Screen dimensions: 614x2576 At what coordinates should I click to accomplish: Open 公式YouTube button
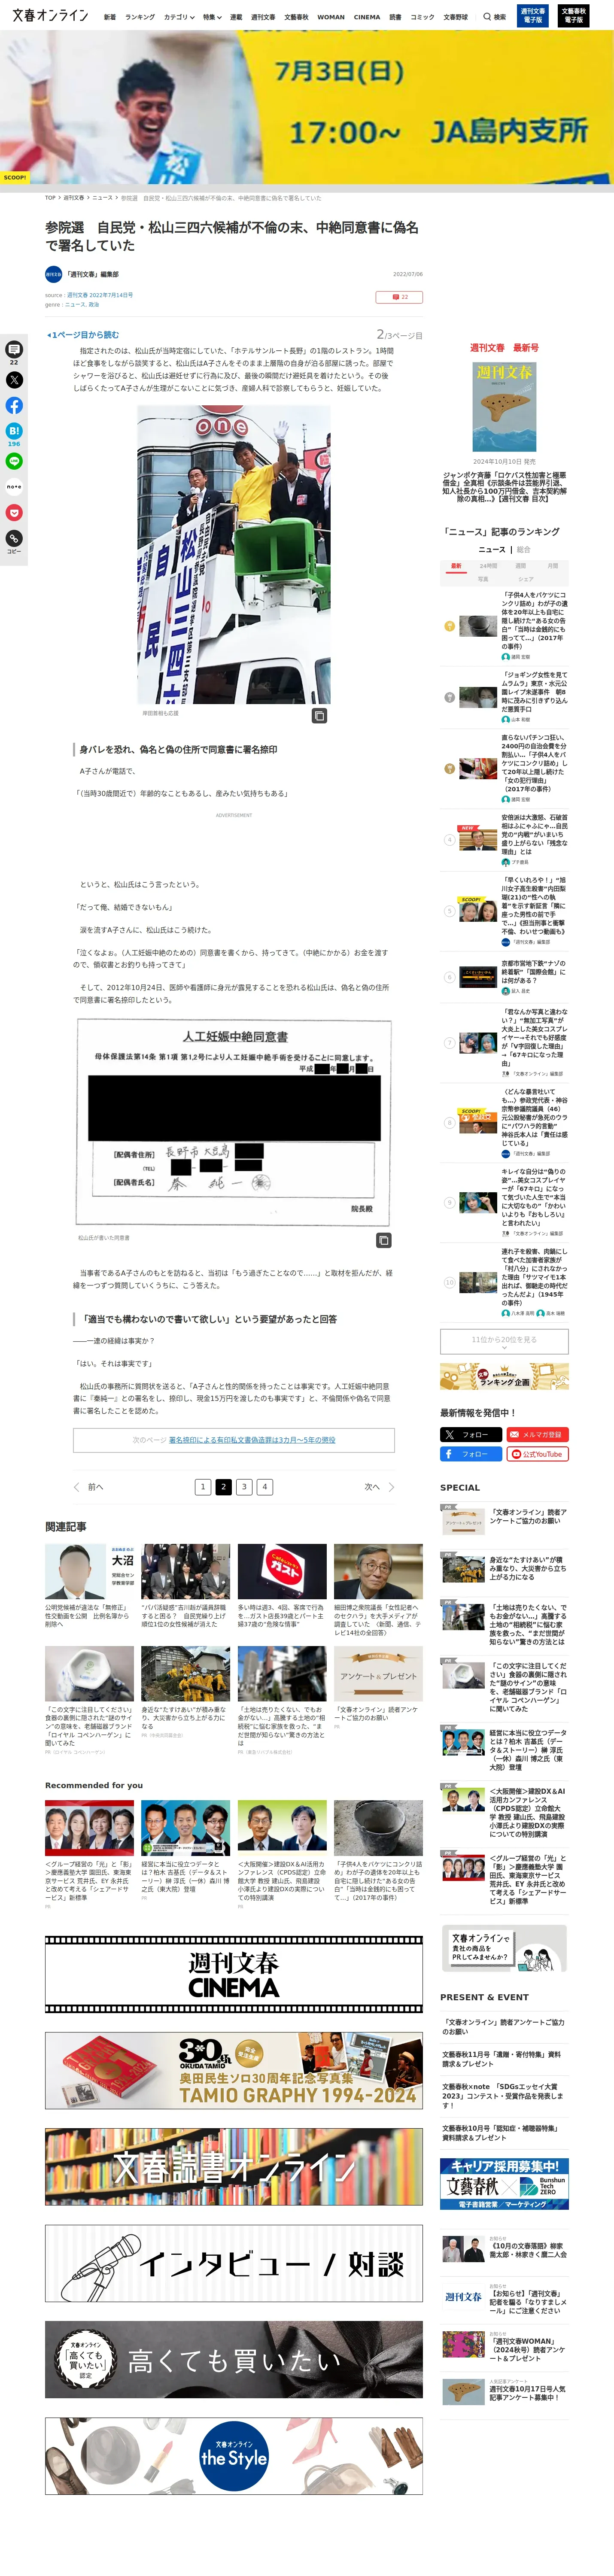537,1454
